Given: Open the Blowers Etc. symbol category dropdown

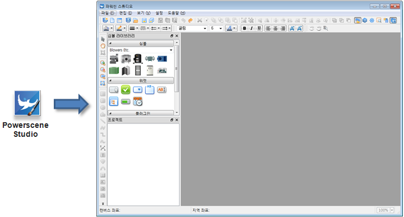Looking at the screenshot, I should click(141, 50).
